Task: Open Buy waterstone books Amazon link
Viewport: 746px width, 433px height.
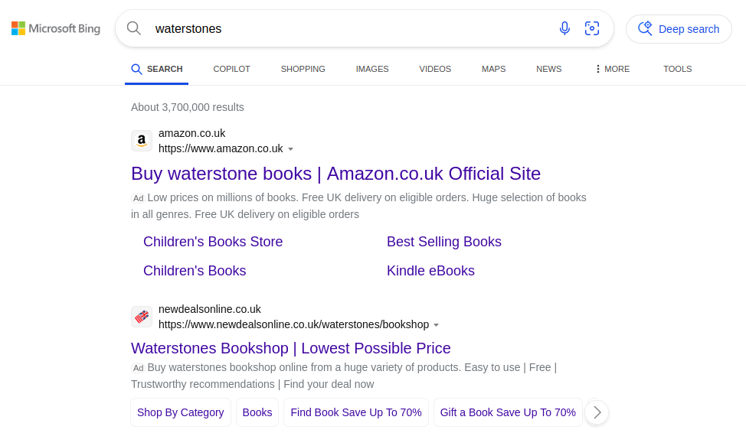Action: click(x=336, y=174)
